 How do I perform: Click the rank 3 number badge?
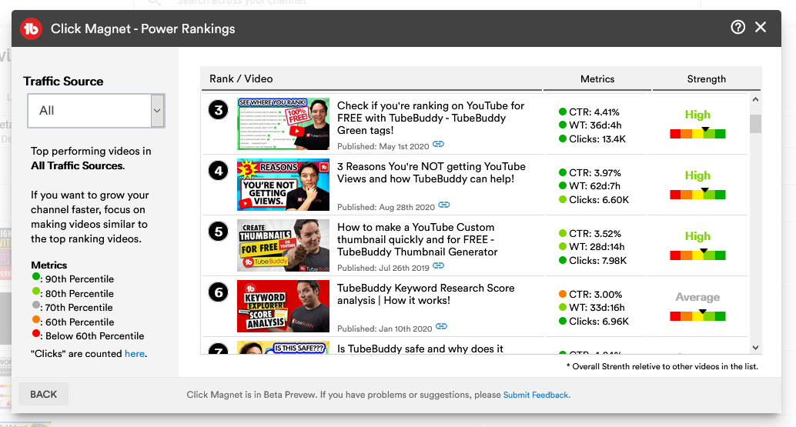(x=219, y=110)
